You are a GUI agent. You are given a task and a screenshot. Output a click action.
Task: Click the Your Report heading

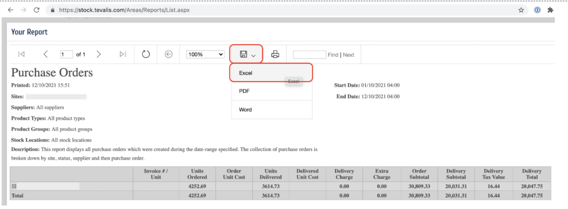click(29, 32)
